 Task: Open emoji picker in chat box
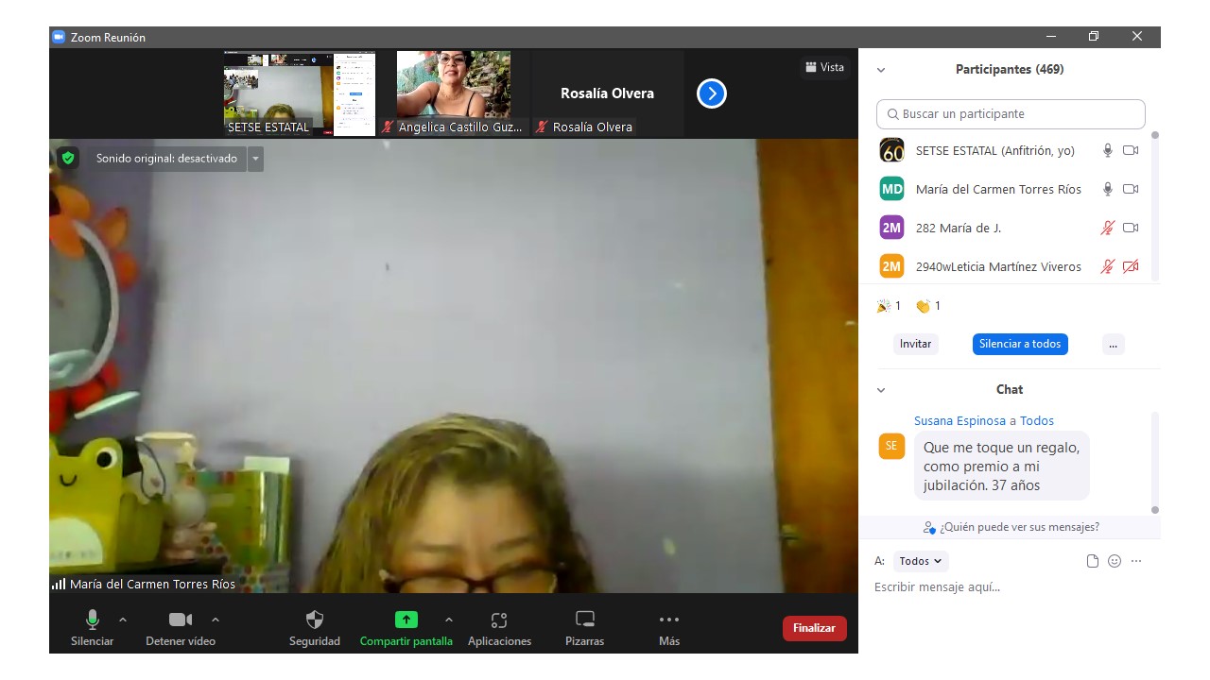pyautogui.click(x=1115, y=561)
